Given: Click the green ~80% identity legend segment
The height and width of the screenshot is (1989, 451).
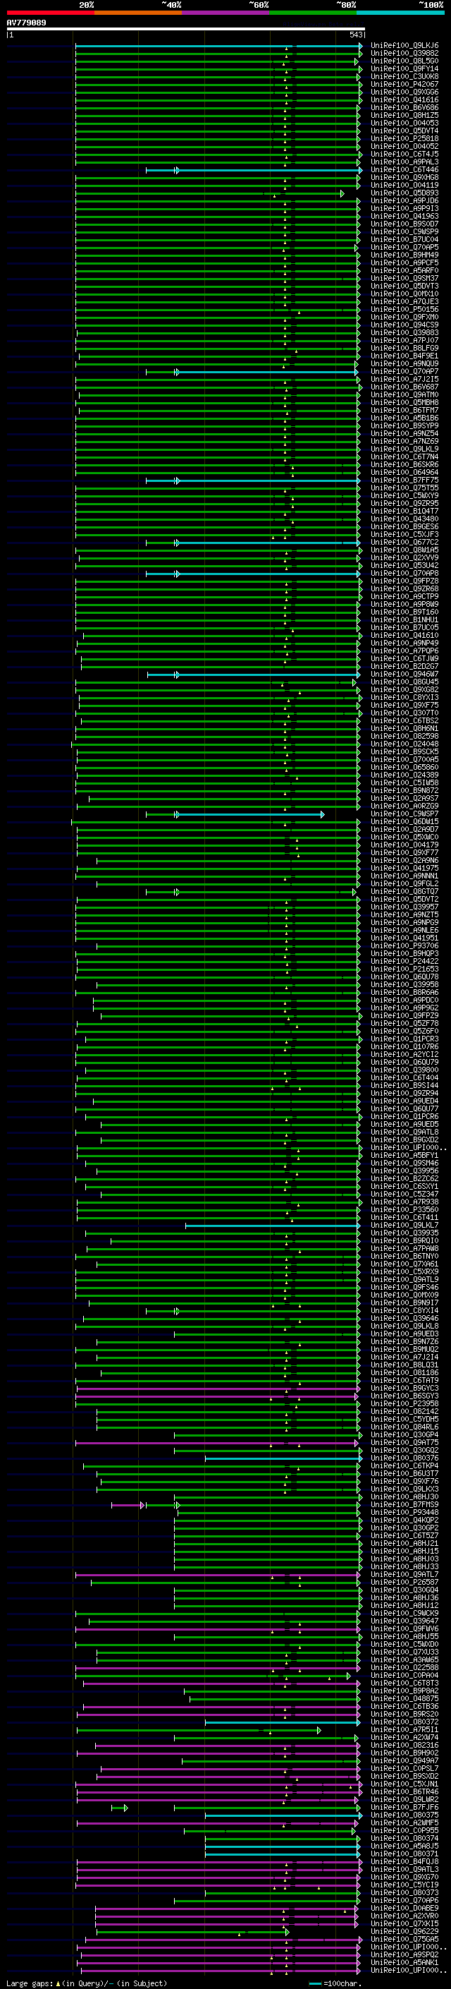Looking at the screenshot, I should [313, 13].
